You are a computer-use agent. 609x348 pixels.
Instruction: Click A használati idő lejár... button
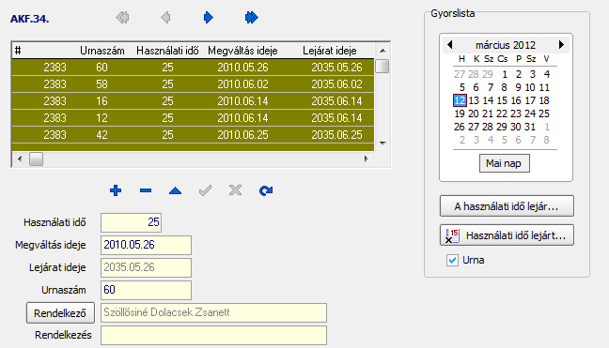[x=507, y=206]
